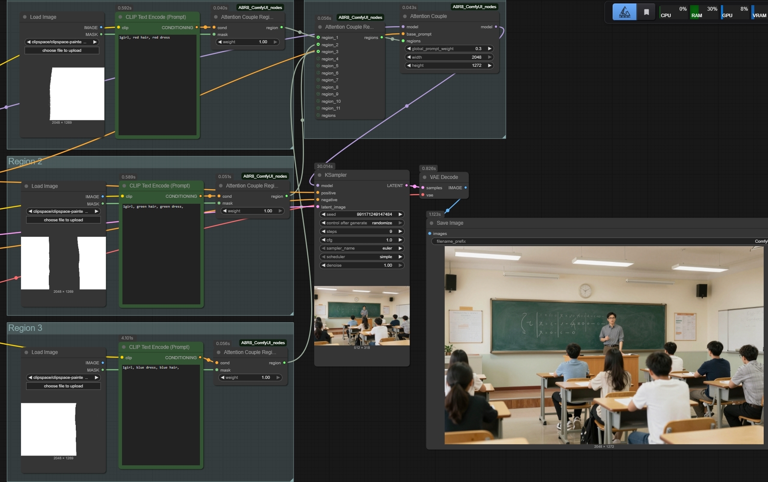Click the large classroom image in Save Image

[604, 345]
